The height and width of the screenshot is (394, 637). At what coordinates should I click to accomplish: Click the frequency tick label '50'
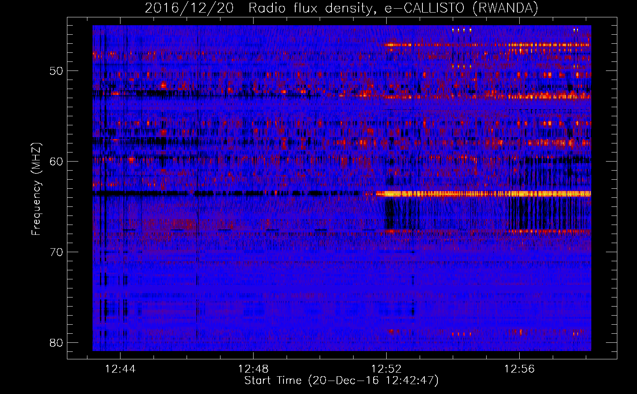(57, 71)
